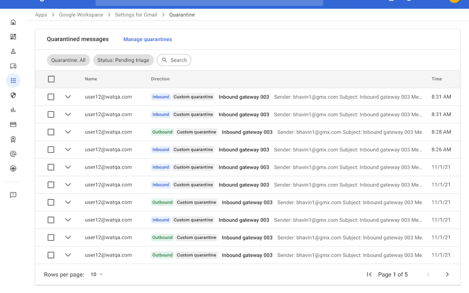Sort by the Time column header
Screen dimensions: 469x293
coord(437,79)
